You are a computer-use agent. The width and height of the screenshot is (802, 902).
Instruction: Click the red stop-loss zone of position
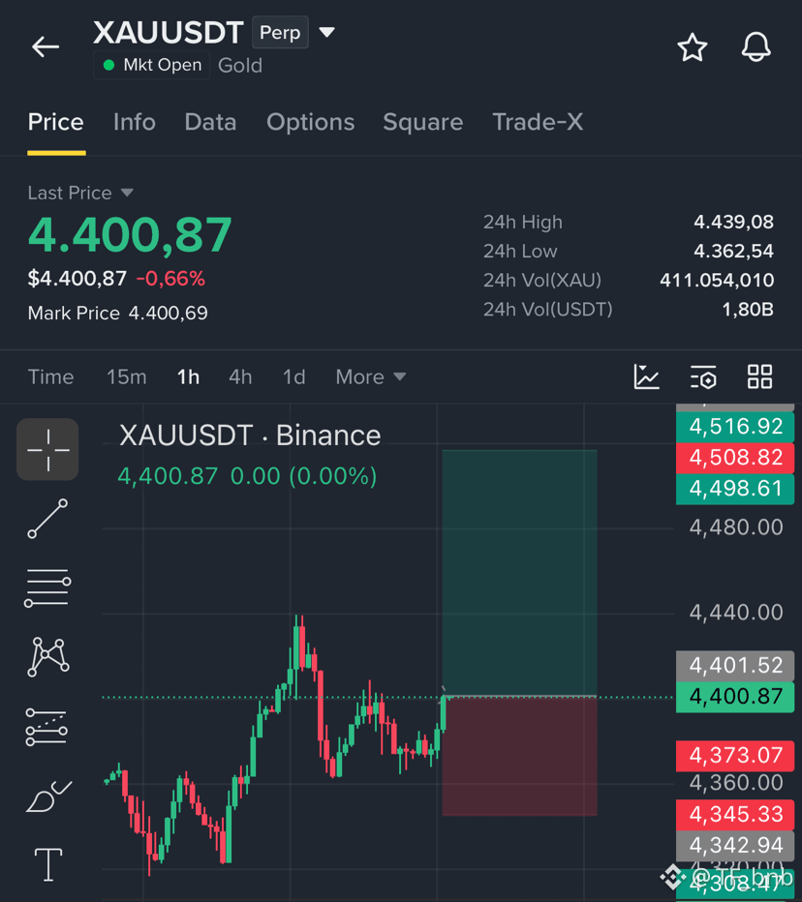click(519, 756)
